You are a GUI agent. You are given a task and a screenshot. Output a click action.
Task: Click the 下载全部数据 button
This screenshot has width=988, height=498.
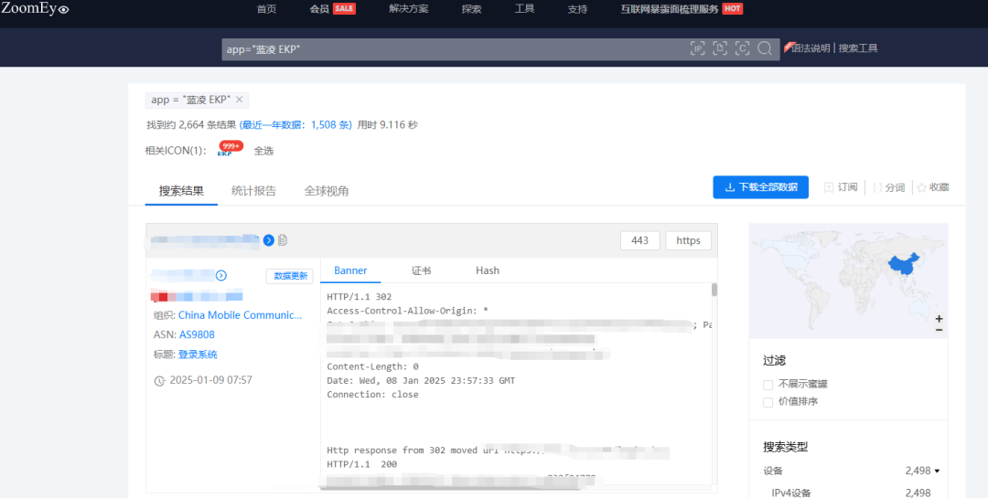point(760,187)
